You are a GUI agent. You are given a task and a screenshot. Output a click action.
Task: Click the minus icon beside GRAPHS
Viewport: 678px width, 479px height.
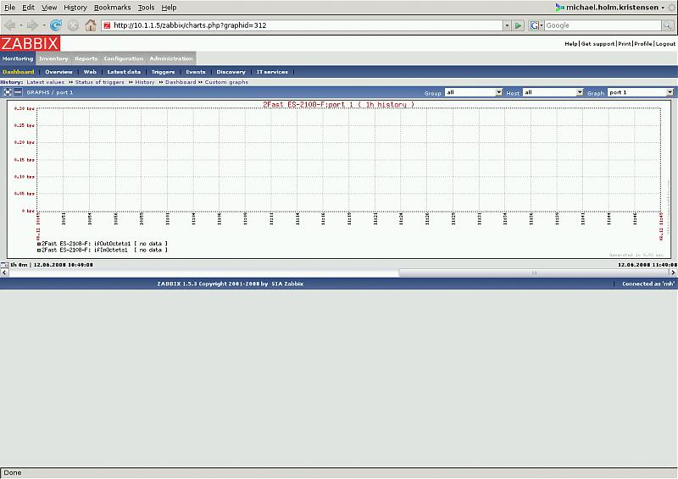pos(18,92)
